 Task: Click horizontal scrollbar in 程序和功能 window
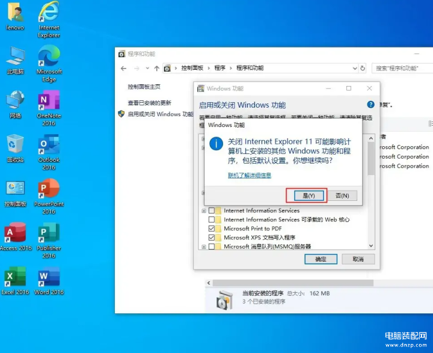(293, 283)
